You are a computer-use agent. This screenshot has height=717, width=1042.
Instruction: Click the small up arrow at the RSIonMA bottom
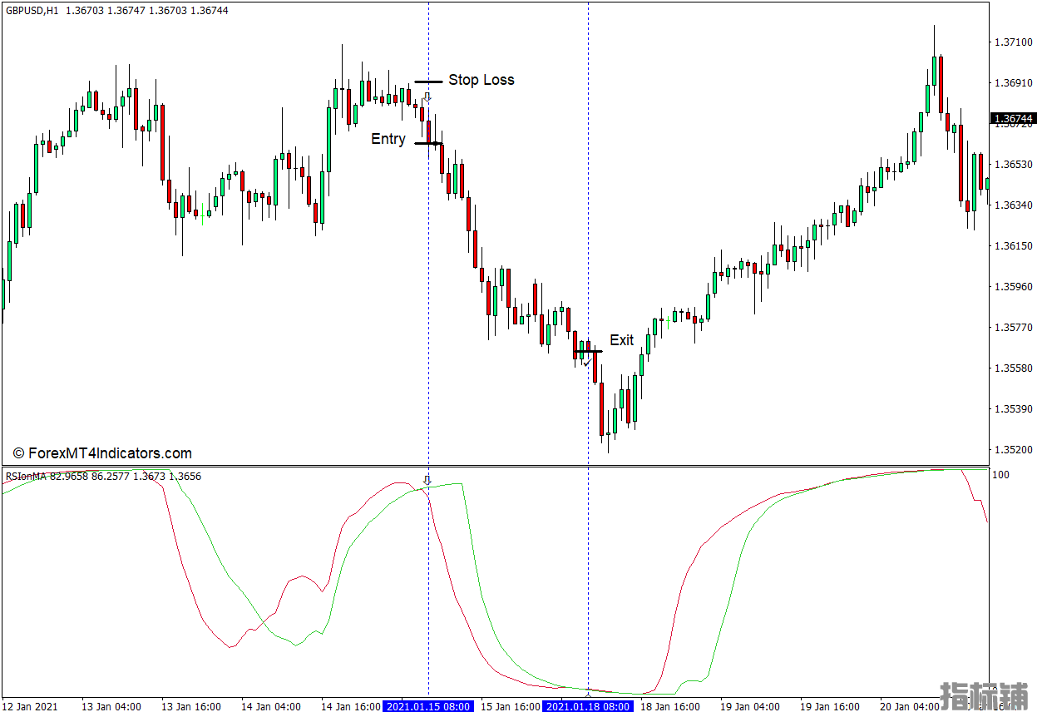click(588, 691)
